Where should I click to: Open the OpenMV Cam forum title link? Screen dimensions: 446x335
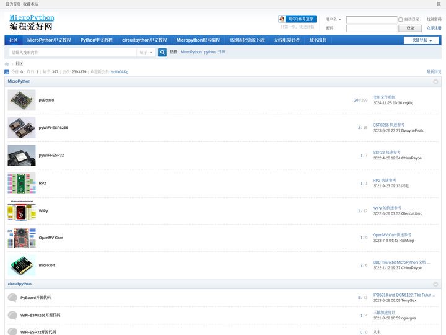coord(51,238)
